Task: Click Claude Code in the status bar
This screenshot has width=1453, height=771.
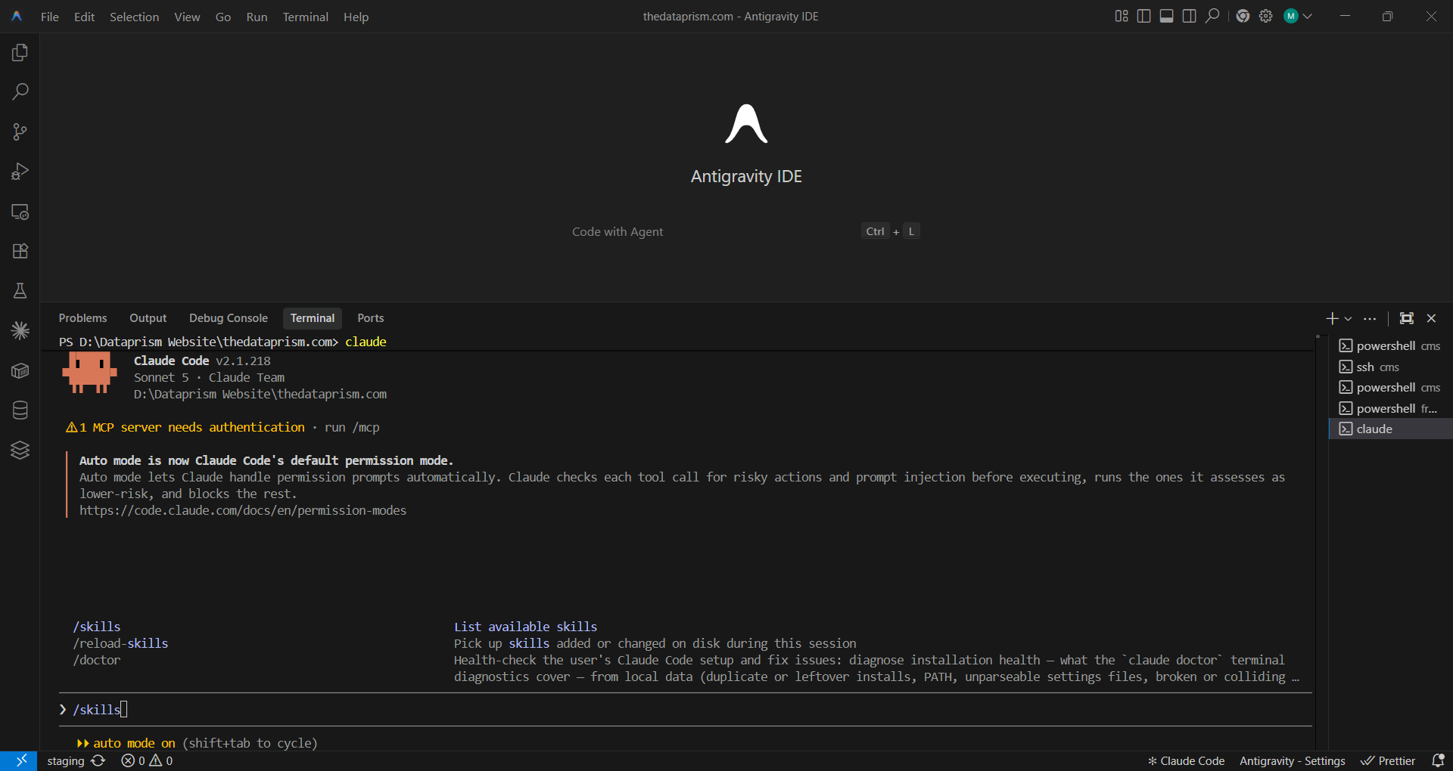Action: click(x=1186, y=760)
